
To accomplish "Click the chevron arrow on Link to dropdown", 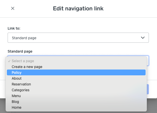I will (143, 38).
